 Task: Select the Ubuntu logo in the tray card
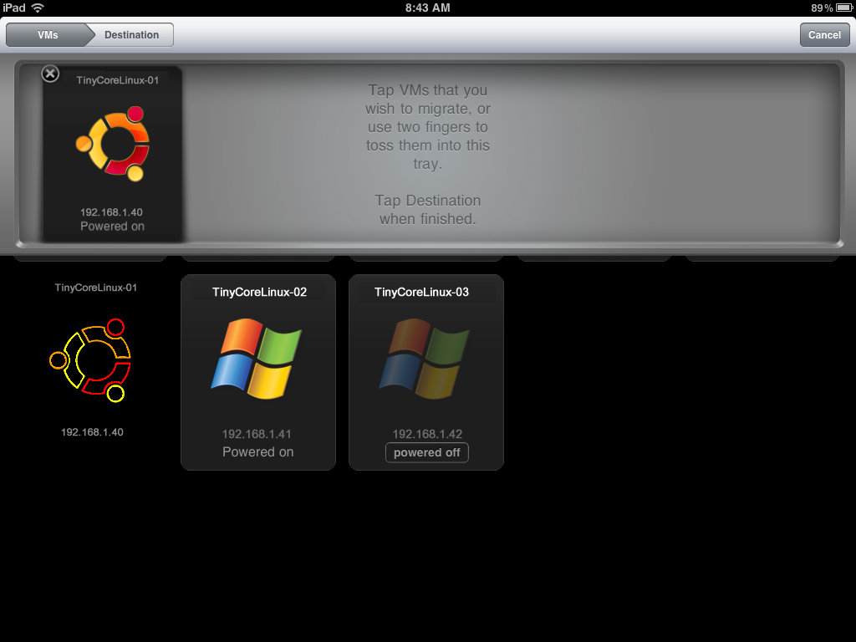coord(113,144)
